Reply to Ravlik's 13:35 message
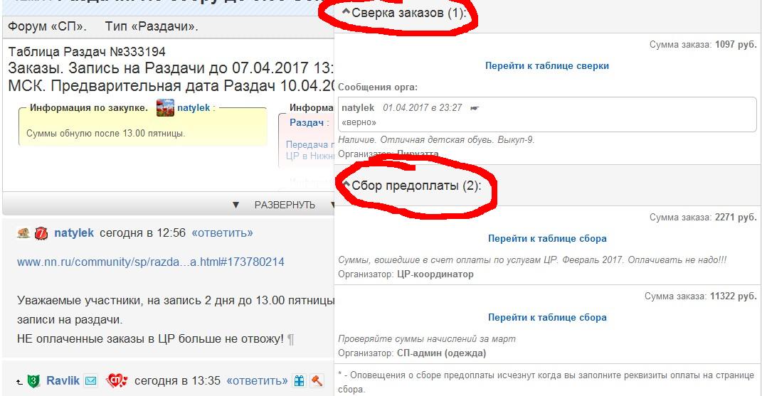 (x=257, y=380)
